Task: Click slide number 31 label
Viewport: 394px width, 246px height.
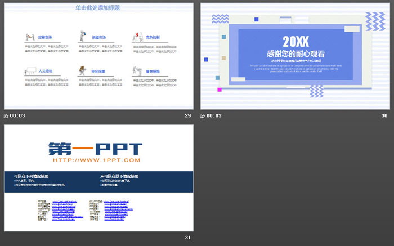Action: click(x=187, y=238)
